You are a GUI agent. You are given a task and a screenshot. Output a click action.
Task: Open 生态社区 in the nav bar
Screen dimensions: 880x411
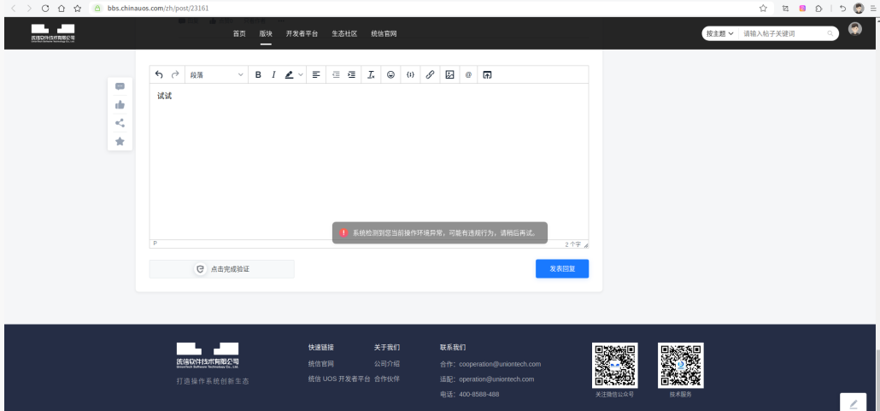click(x=344, y=33)
